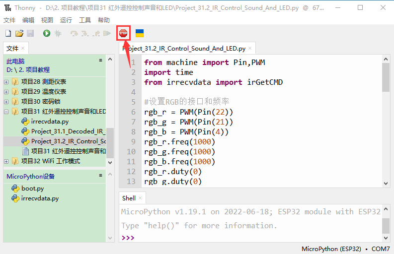Click MicroPython (ESP32) COM7 interpreter selector
The height and width of the screenshot is (254, 394).
[345, 248]
